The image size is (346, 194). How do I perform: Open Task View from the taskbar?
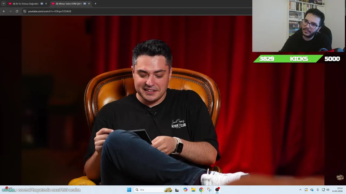click(x=177, y=190)
